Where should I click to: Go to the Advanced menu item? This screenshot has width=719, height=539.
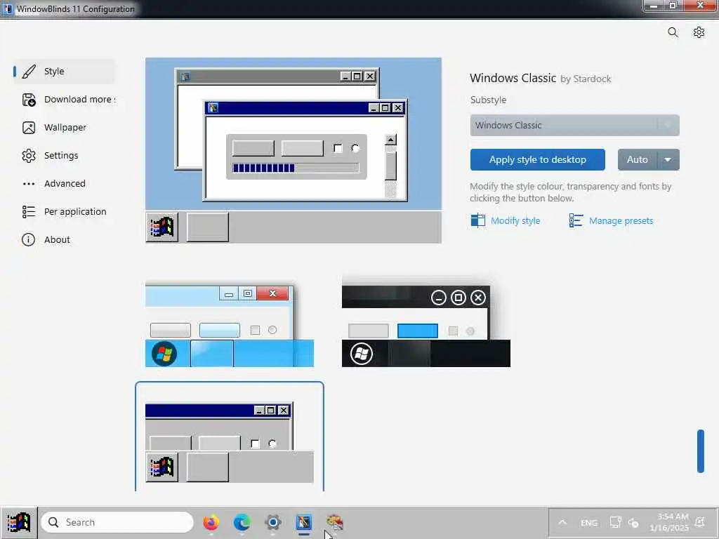[x=64, y=184]
